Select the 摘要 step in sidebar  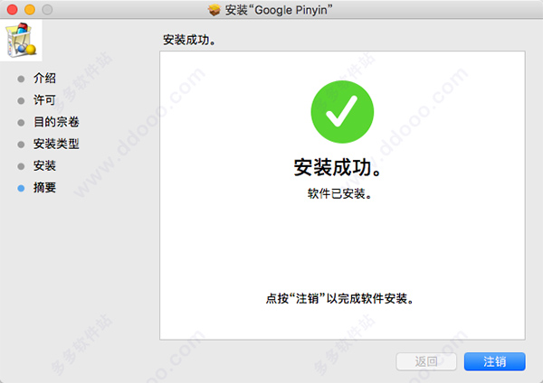[44, 187]
